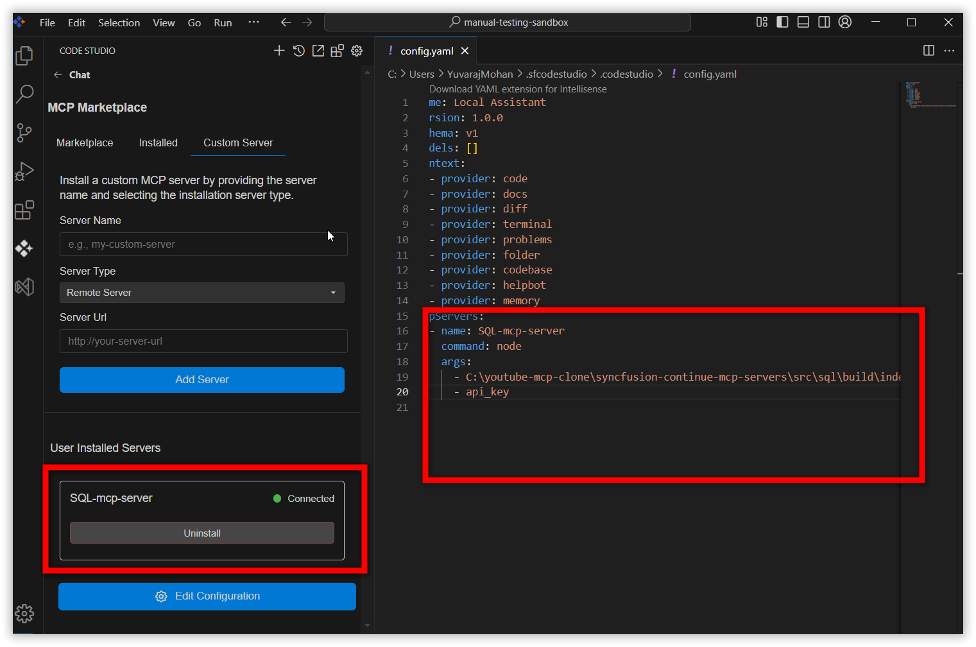Split the editor right

pyautogui.click(x=929, y=51)
